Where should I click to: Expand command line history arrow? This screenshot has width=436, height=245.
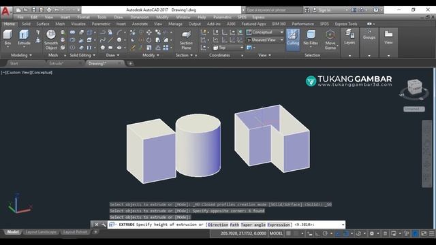343,225
